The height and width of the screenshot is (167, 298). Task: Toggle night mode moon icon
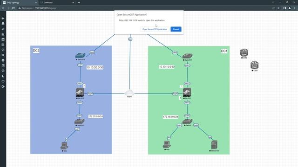tap(3, 76)
